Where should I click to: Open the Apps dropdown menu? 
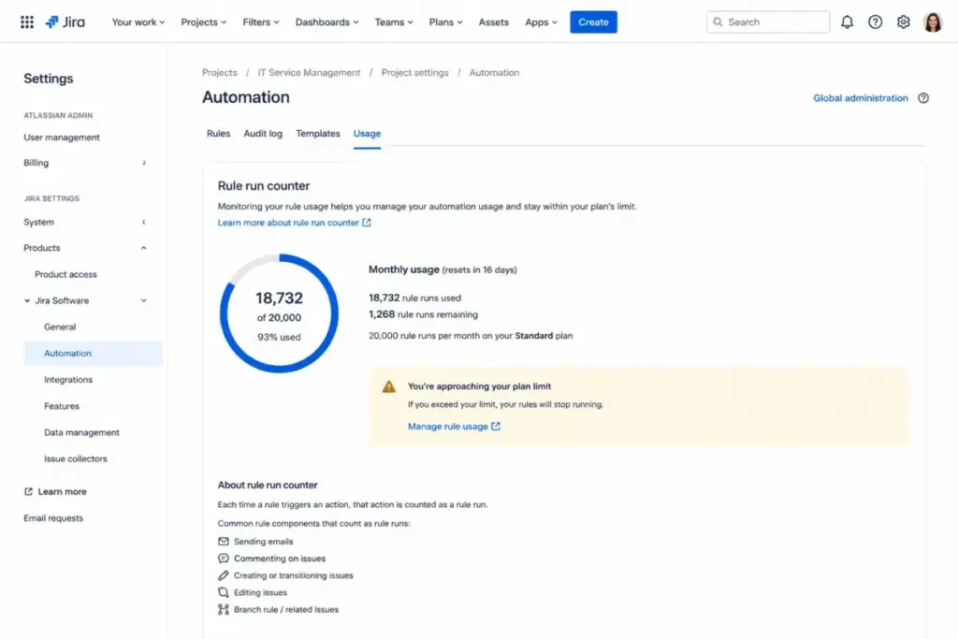click(541, 22)
